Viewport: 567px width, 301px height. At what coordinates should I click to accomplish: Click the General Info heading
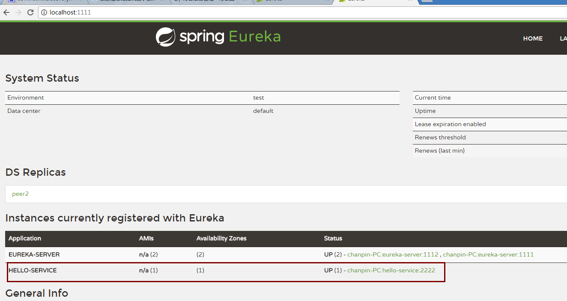point(37,293)
